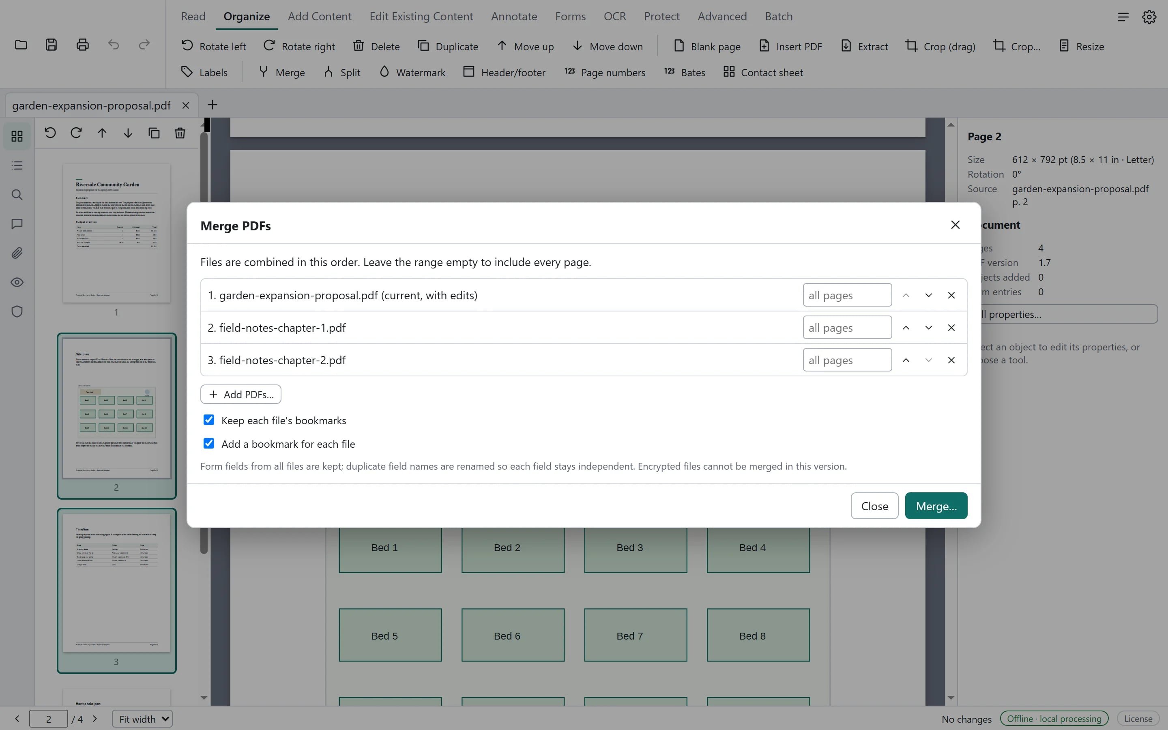Open the settings gear icon

click(1149, 17)
